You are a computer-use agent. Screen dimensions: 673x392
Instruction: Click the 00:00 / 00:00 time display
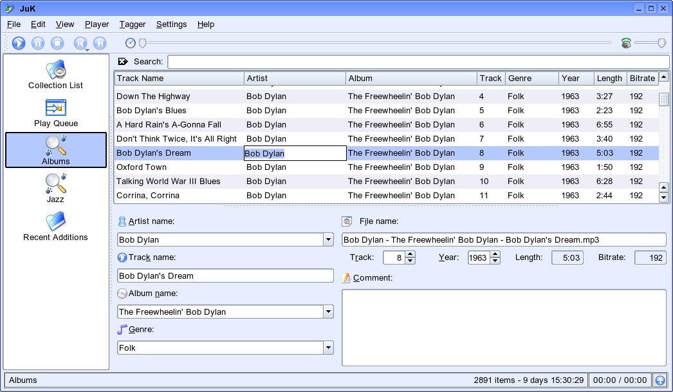pyautogui.click(x=620, y=380)
